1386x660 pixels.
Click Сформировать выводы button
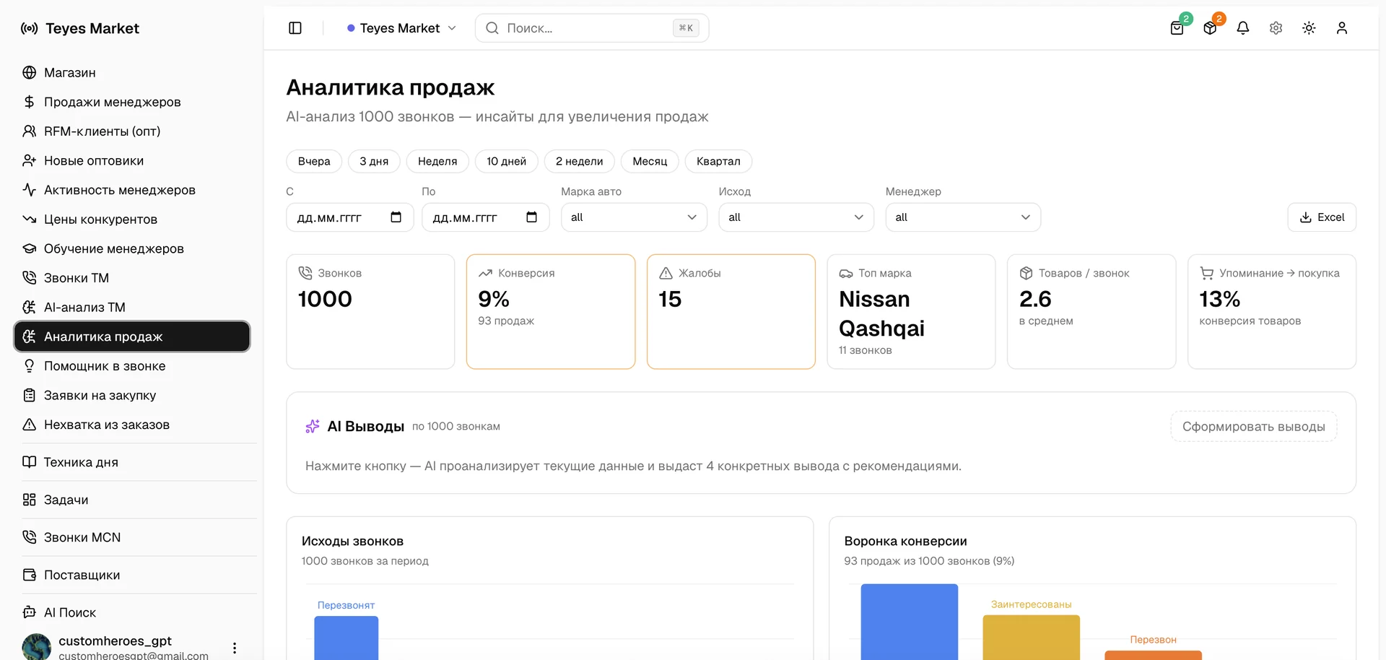[1253, 427]
